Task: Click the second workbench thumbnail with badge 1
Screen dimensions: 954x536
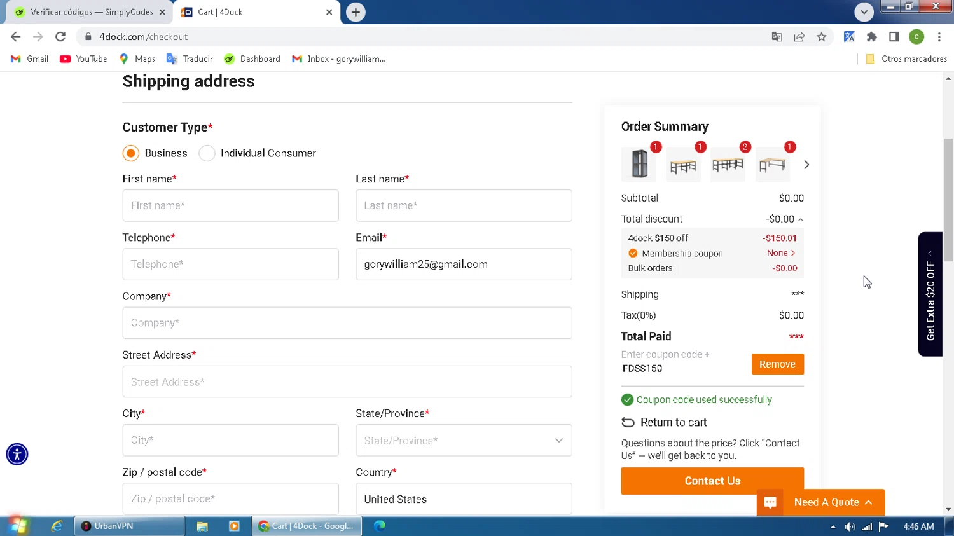Action: (x=684, y=164)
